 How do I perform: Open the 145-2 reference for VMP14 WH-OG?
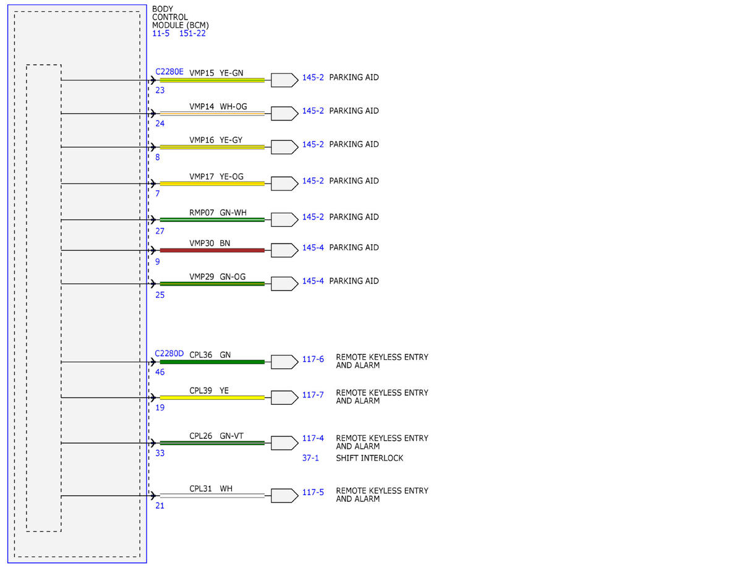point(313,111)
